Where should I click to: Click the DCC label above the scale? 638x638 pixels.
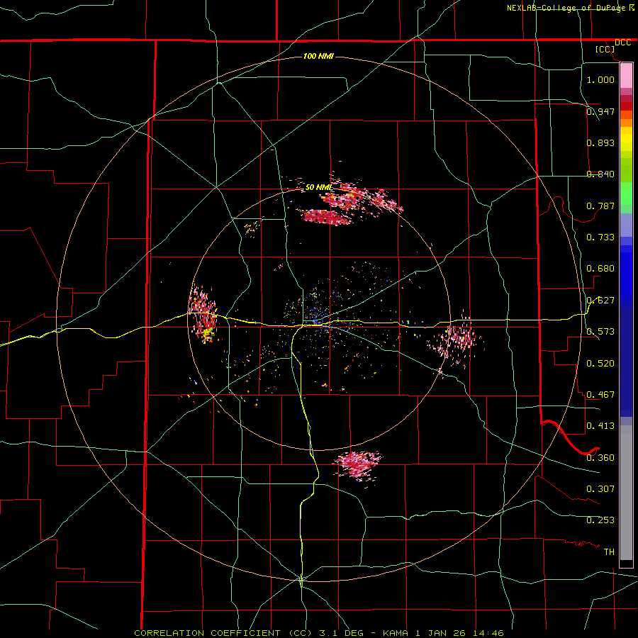pos(622,43)
